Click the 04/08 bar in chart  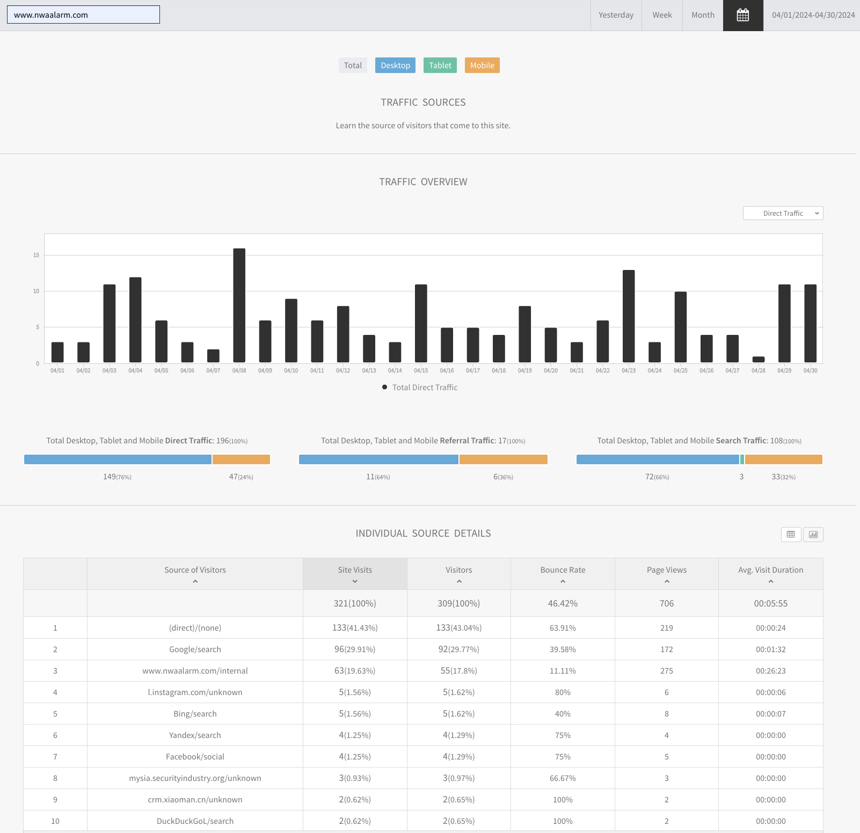239,305
